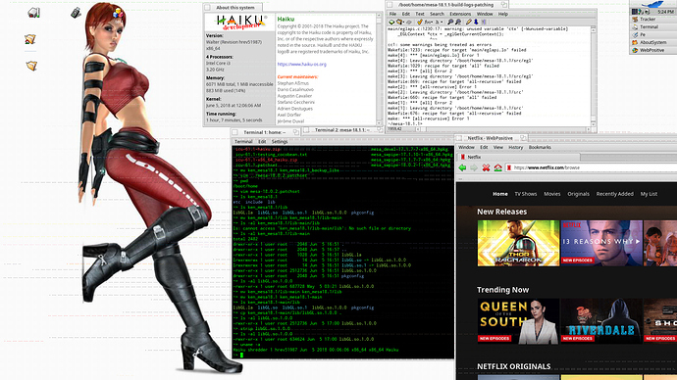Click the Pe editor find magnifier icon
Screen dimensions: 677x380
pyautogui.click(x=450, y=22)
